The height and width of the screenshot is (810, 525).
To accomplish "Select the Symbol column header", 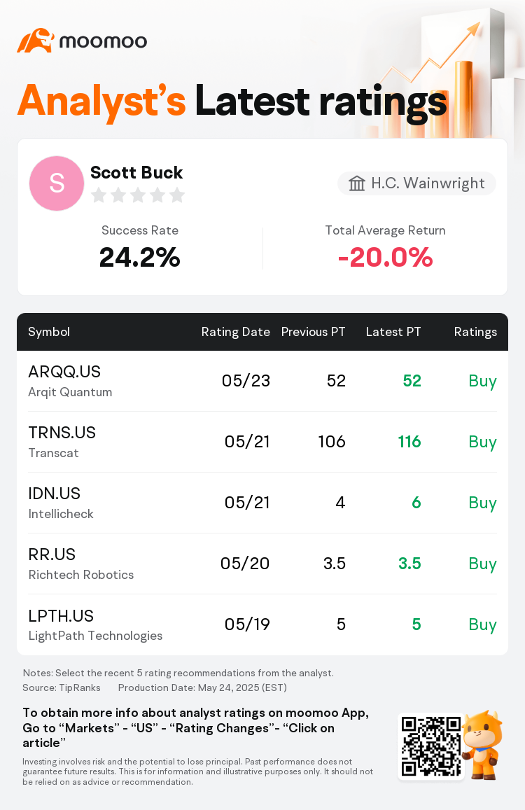I will [49, 332].
